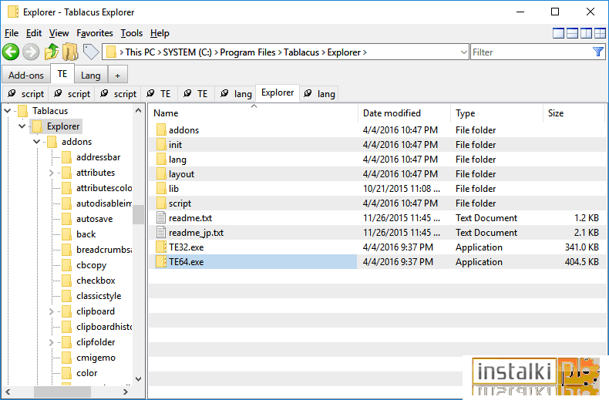Click tree horizontal scrollbar right arrow
Image resolution: width=609 pixels, height=400 pixels.
point(126,392)
